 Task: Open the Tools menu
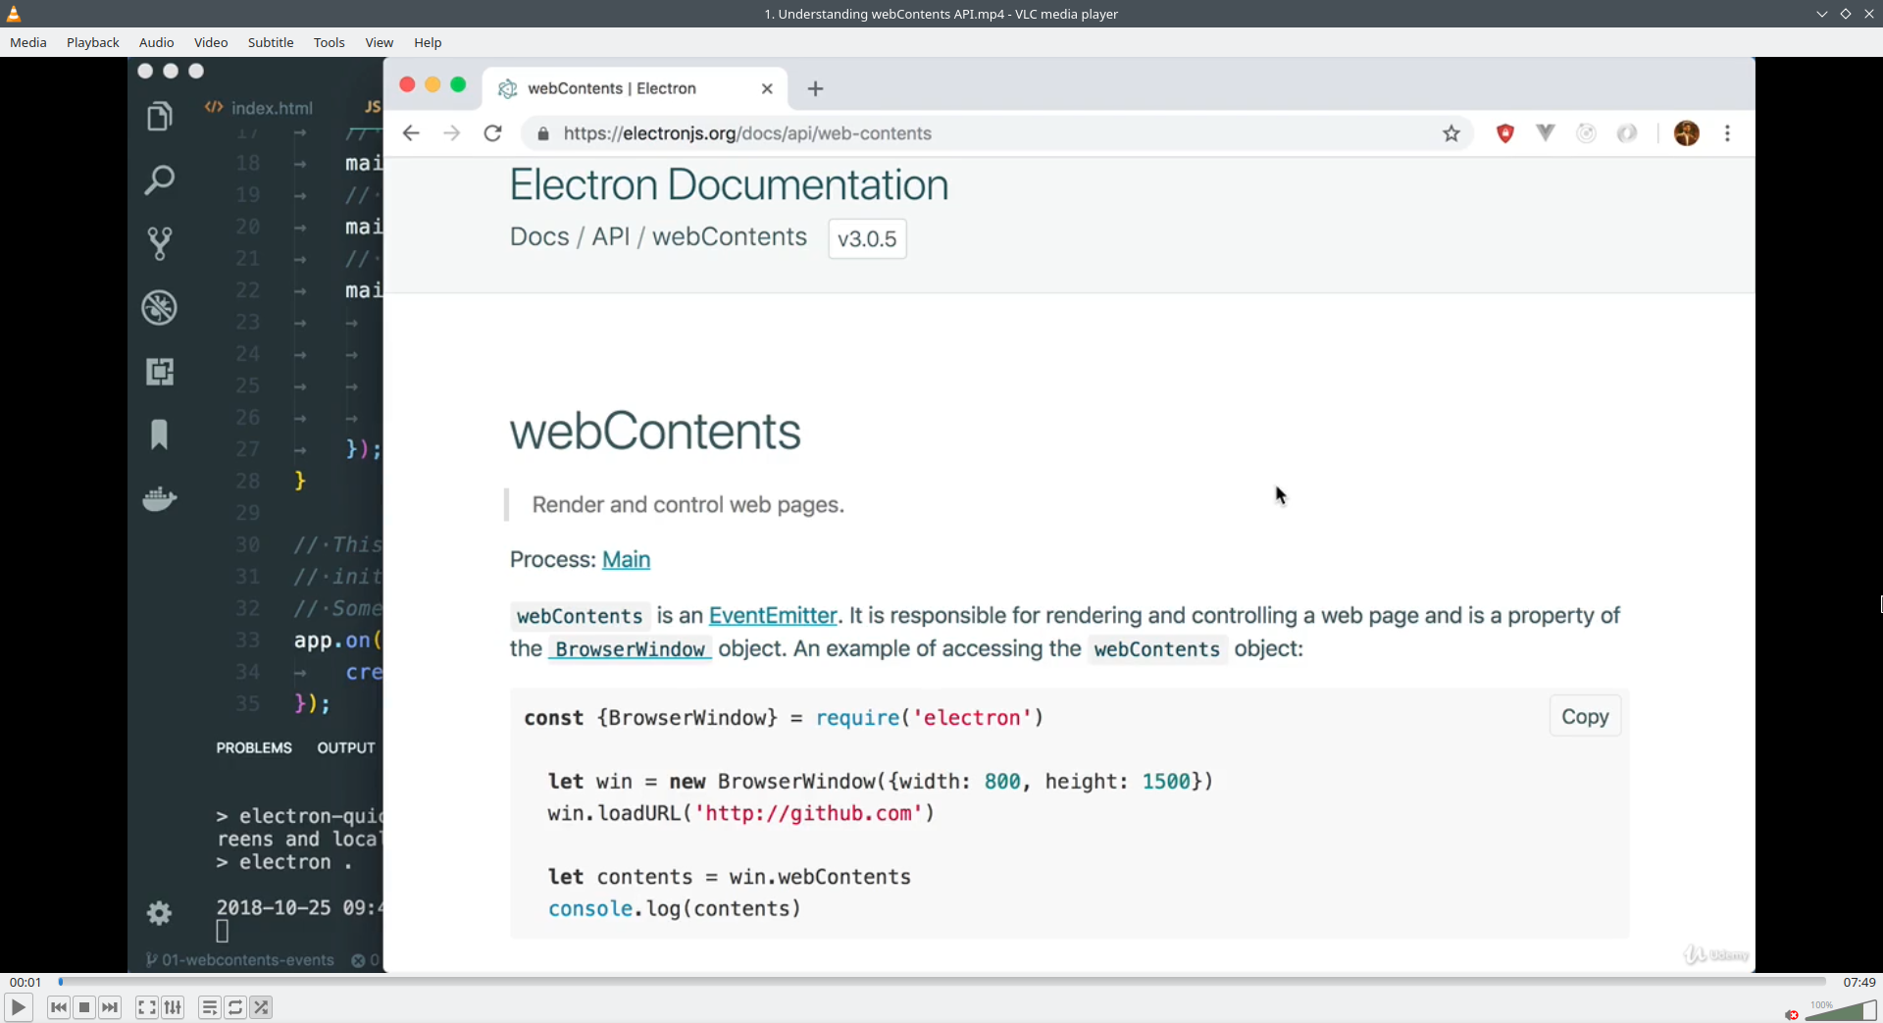point(330,42)
